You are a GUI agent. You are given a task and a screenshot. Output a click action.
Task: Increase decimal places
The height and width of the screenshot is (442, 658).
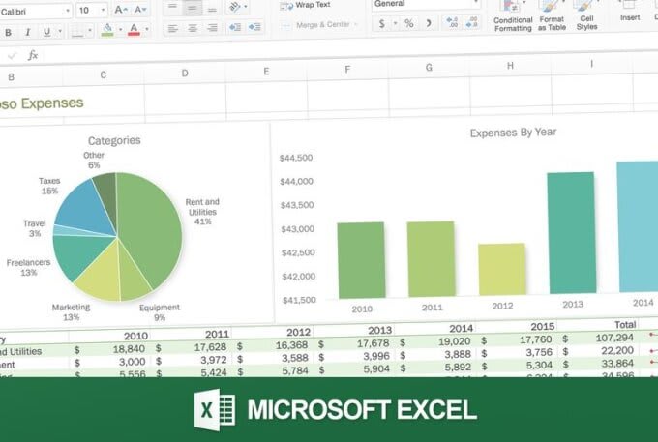[453, 22]
